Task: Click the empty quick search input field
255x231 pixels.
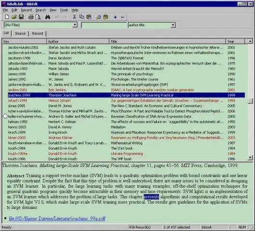Action: pyautogui.click(x=104, y=25)
